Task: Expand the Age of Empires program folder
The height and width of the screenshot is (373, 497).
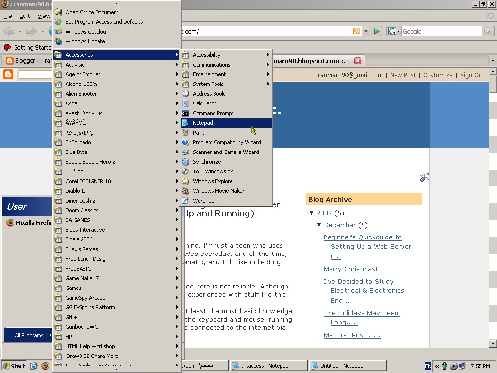Action: [116, 74]
